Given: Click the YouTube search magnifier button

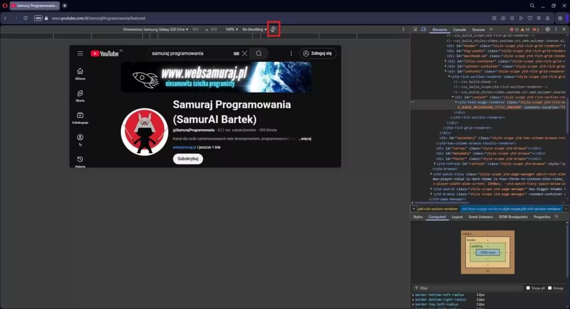Looking at the screenshot, I should coord(259,53).
